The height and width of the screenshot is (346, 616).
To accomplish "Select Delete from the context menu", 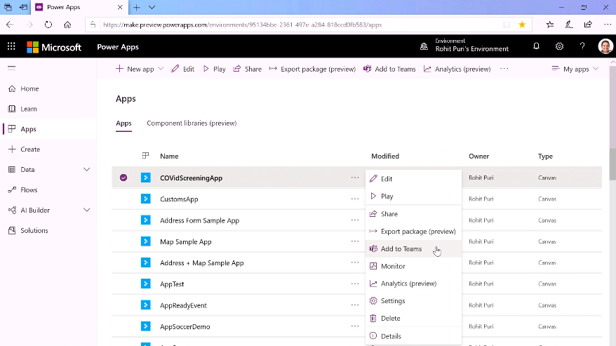I will [x=390, y=319].
